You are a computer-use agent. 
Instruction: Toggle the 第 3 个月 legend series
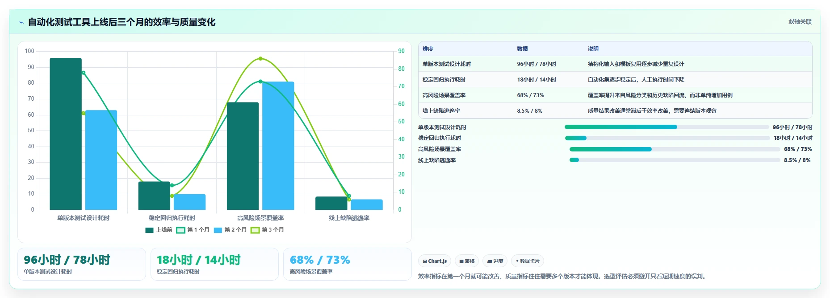pos(267,230)
